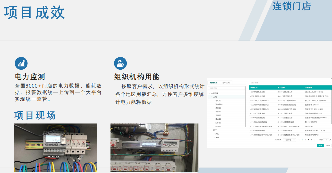Go to next page arrow in pagination

[x=315, y=140]
